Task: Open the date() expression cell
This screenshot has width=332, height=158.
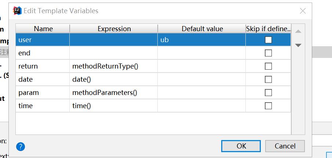Action: coord(113,80)
